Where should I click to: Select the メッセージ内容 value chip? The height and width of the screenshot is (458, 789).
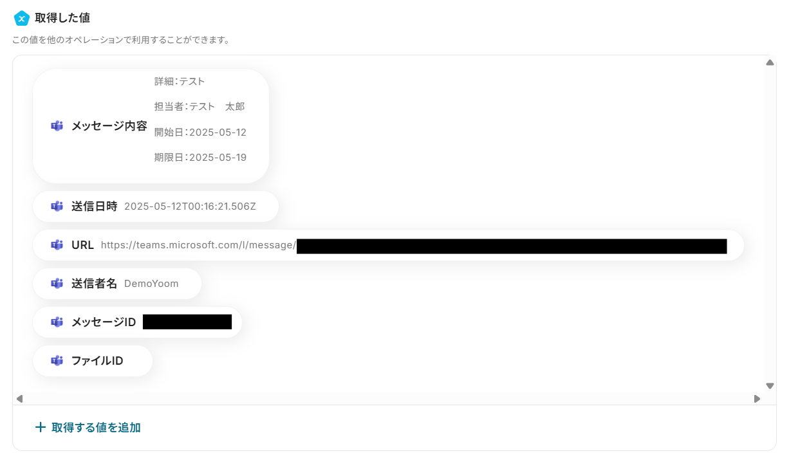[x=151, y=126]
